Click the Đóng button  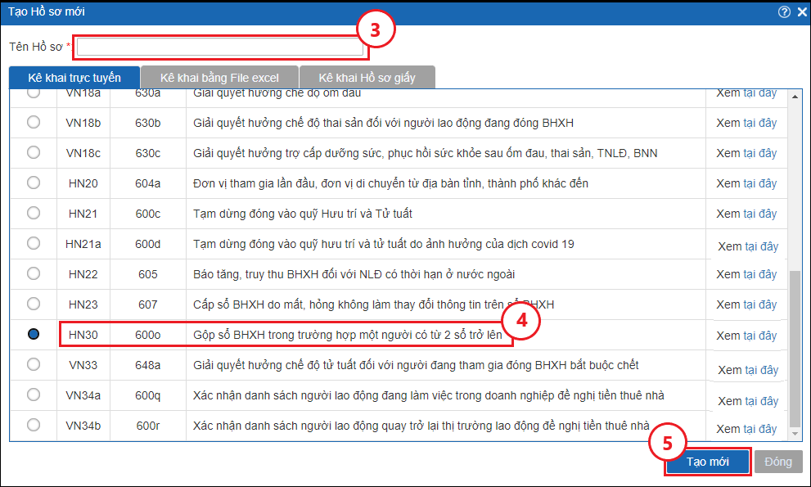[778, 462]
